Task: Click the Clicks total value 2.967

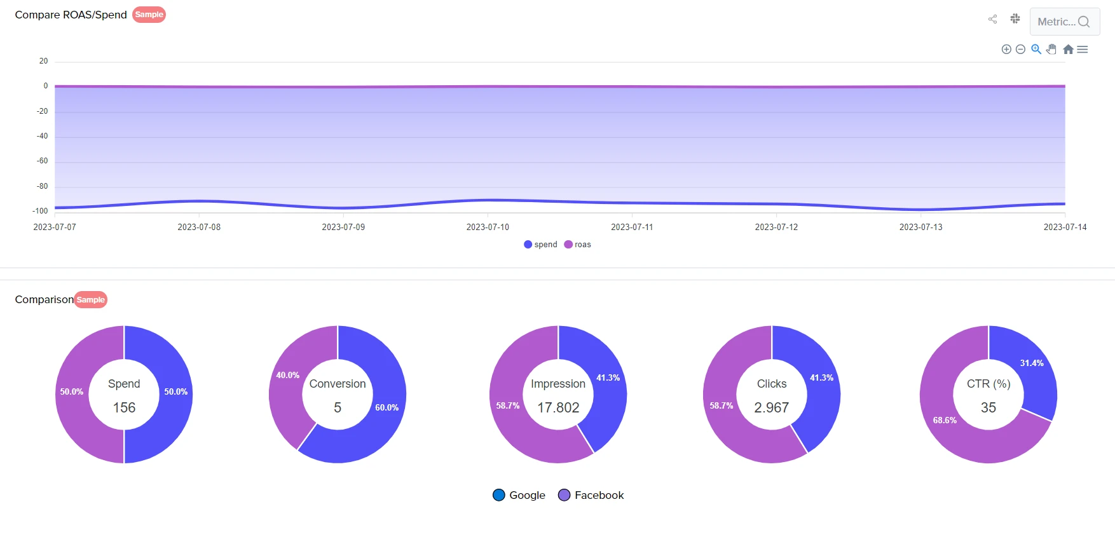Action: coord(772,407)
